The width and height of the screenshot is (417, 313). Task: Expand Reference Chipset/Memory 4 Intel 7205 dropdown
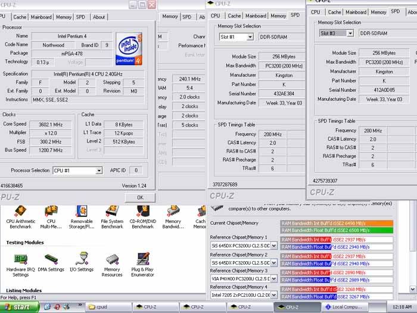click(x=274, y=294)
